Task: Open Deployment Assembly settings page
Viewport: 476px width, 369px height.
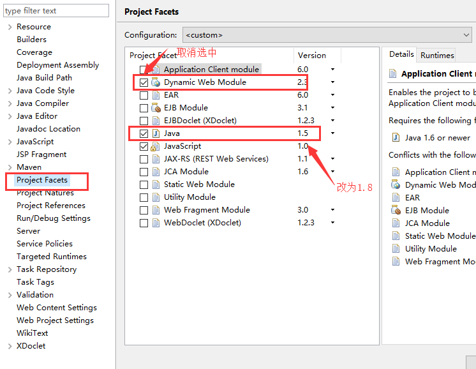Action: point(57,65)
